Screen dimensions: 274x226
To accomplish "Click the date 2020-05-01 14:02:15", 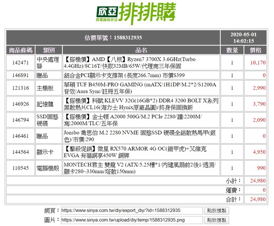I will (244, 38).
